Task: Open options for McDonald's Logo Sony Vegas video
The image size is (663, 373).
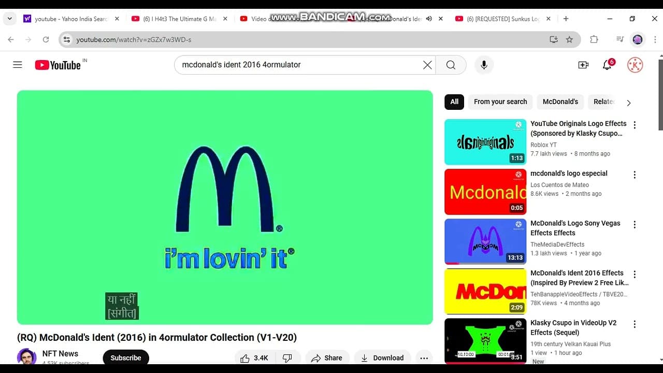Action: [x=635, y=224]
